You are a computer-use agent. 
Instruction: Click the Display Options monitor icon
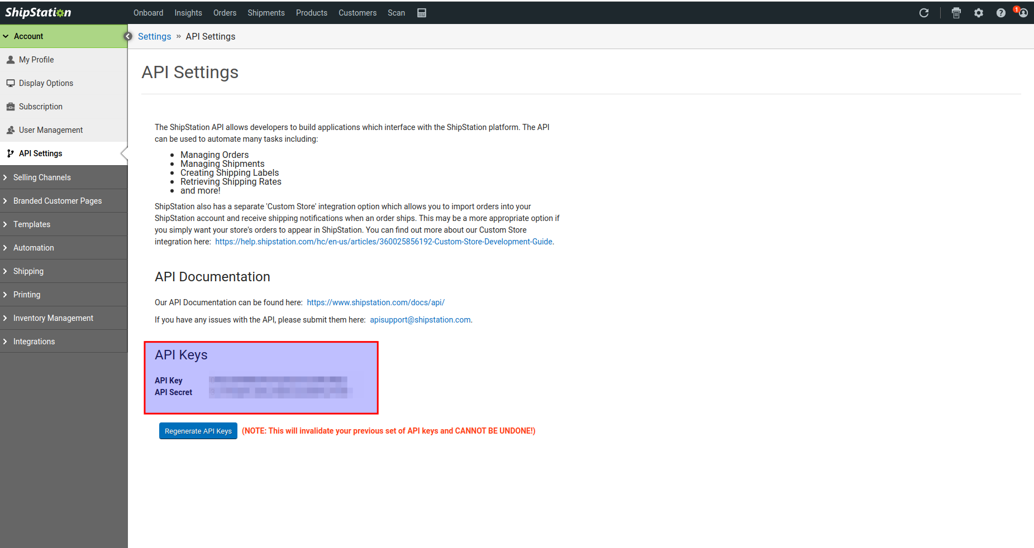click(x=11, y=83)
